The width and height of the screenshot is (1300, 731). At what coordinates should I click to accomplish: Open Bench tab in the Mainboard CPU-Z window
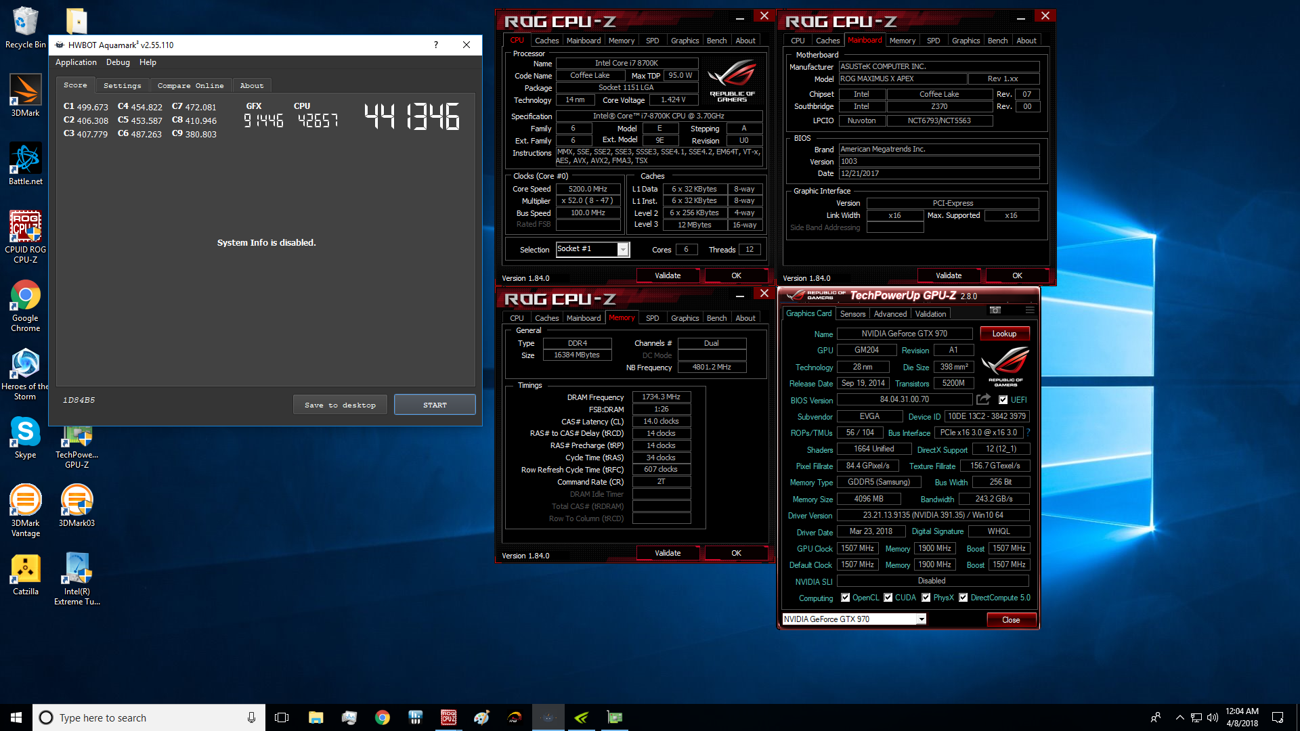[x=997, y=41]
